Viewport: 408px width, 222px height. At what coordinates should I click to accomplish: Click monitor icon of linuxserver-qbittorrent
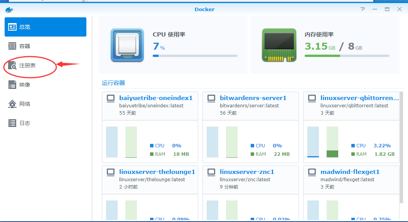tap(312, 98)
